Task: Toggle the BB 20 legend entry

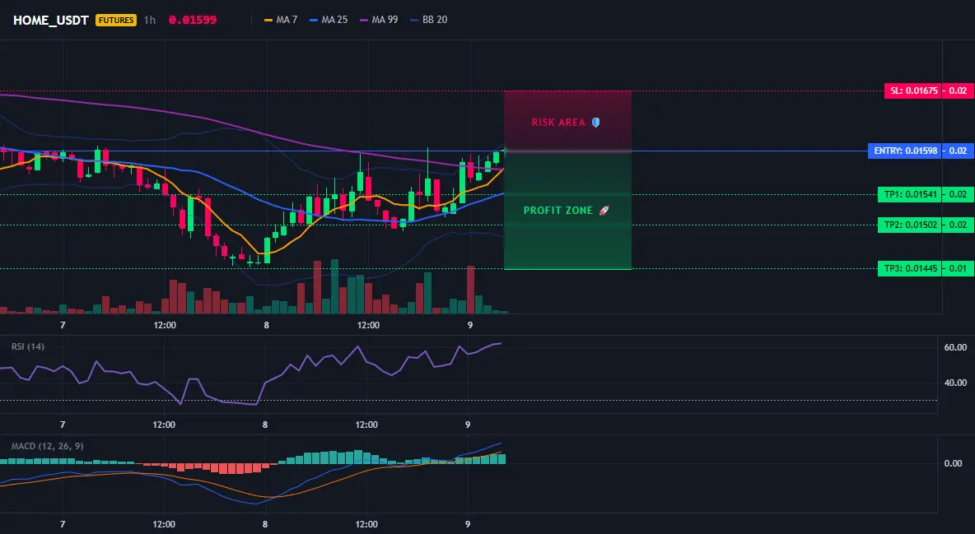Action: [429, 20]
